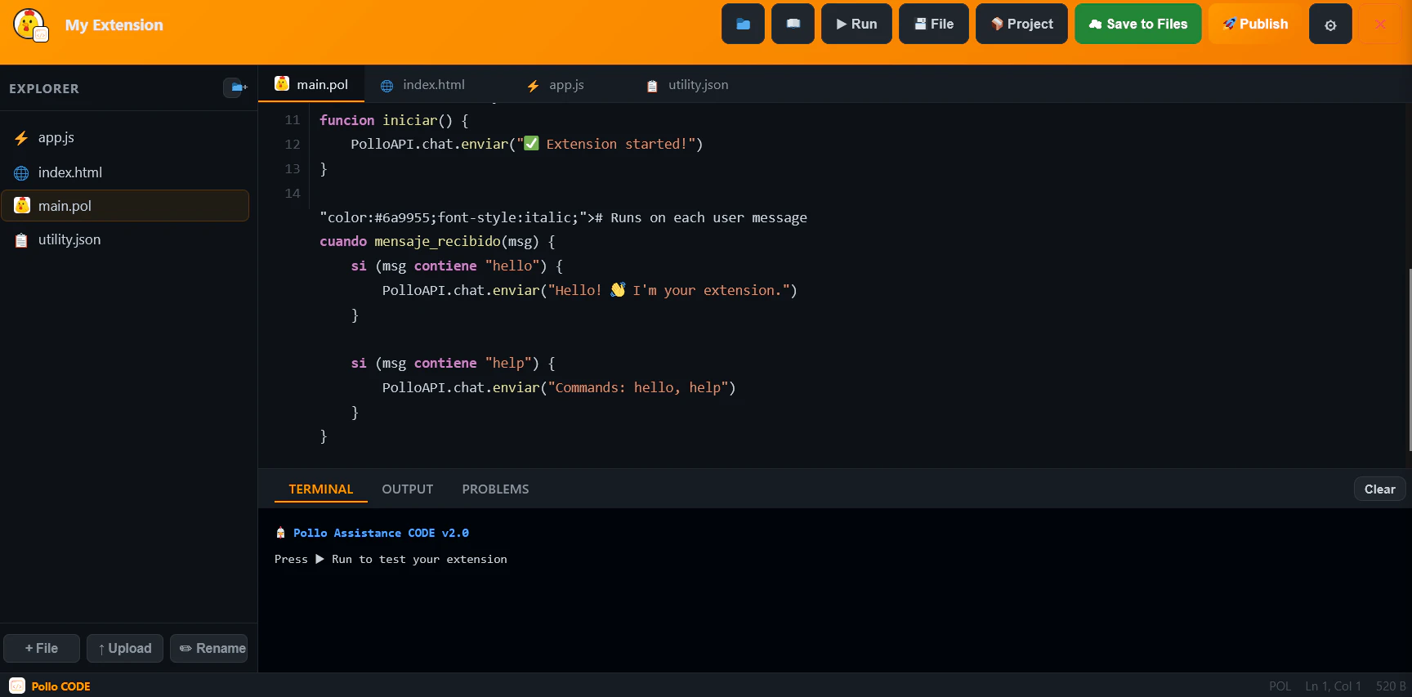Select utility.json in the Explorer list
The width and height of the screenshot is (1412, 697).
[125, 239]
